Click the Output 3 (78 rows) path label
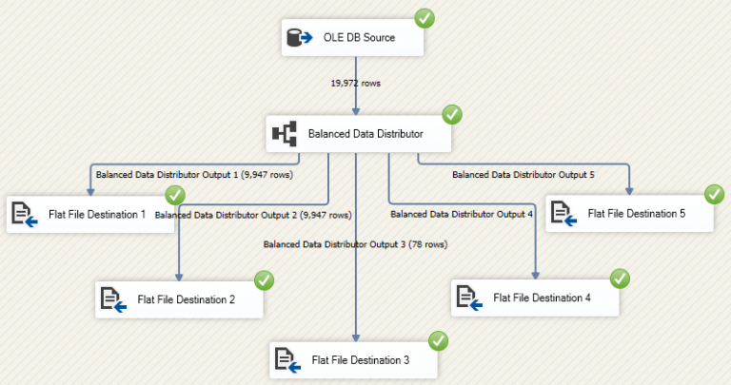The width and height of the screenshot is (731, 385). [x=355, y=244]
